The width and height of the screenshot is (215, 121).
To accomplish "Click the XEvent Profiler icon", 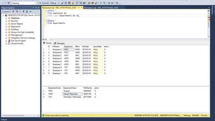I will (x=9, y=43).
